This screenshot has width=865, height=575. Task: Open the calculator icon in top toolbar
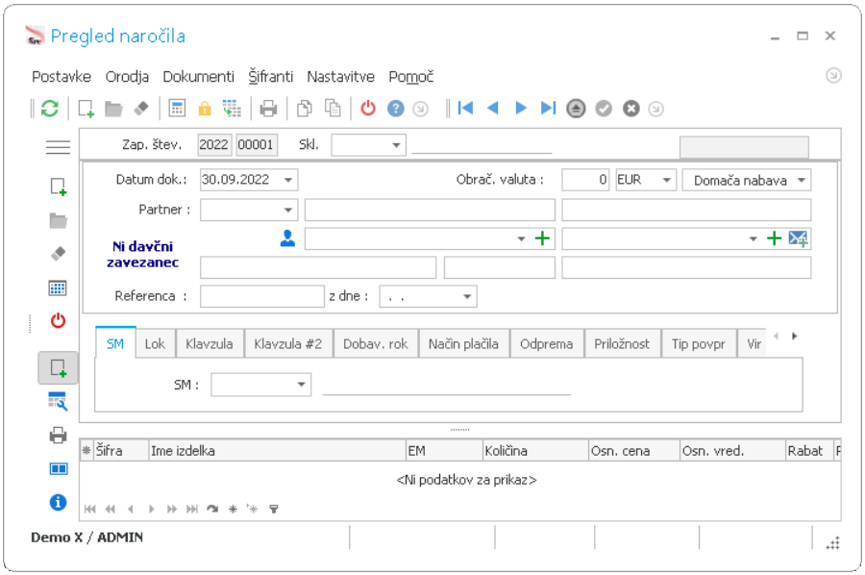click(177, 109)
